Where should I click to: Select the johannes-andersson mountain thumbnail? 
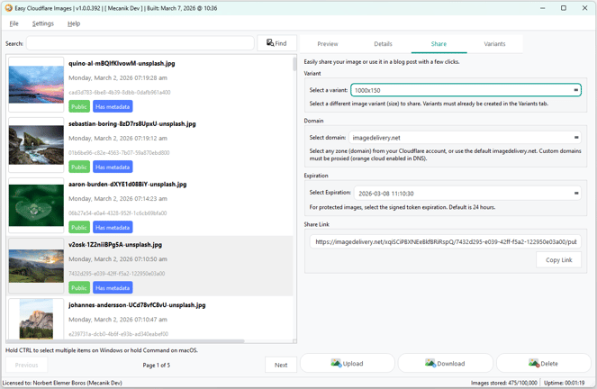36,319
